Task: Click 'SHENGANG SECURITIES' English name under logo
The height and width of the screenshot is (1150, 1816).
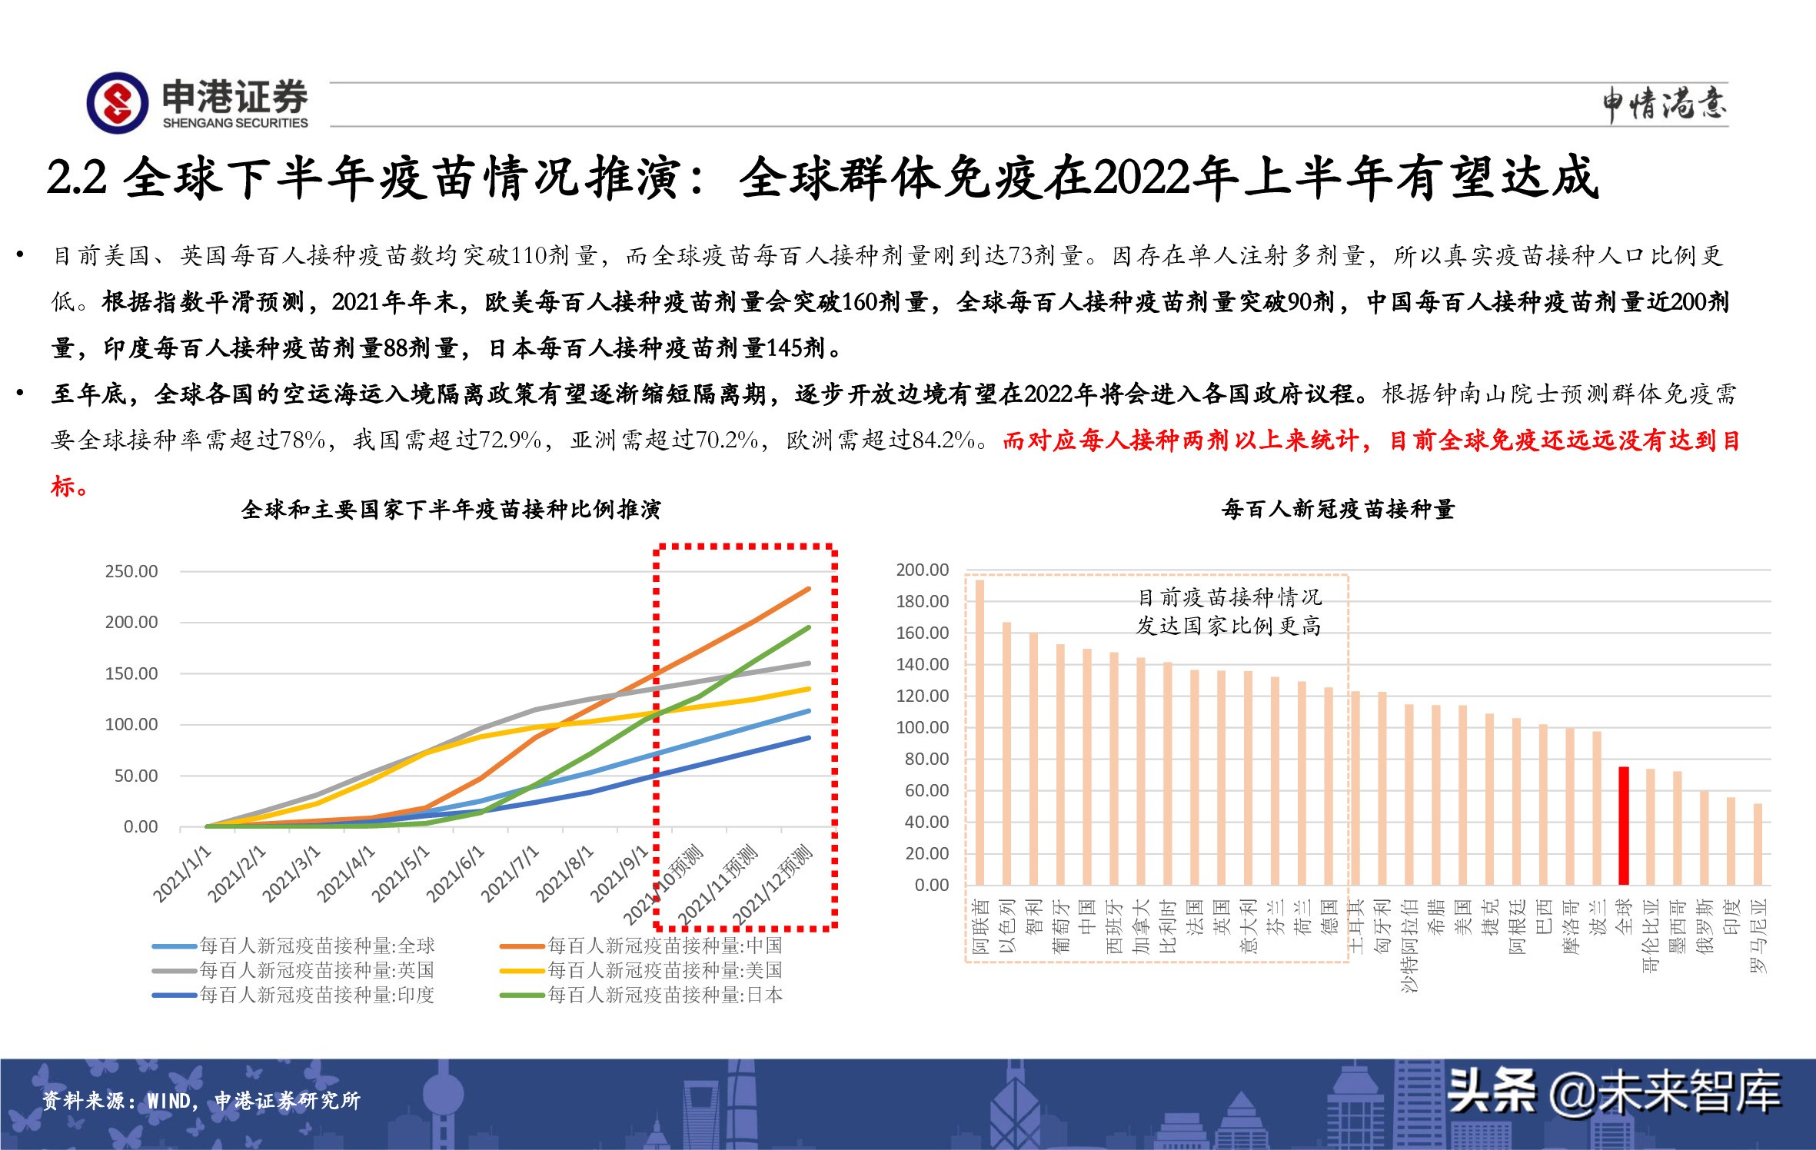Action: tap(235, 123)
